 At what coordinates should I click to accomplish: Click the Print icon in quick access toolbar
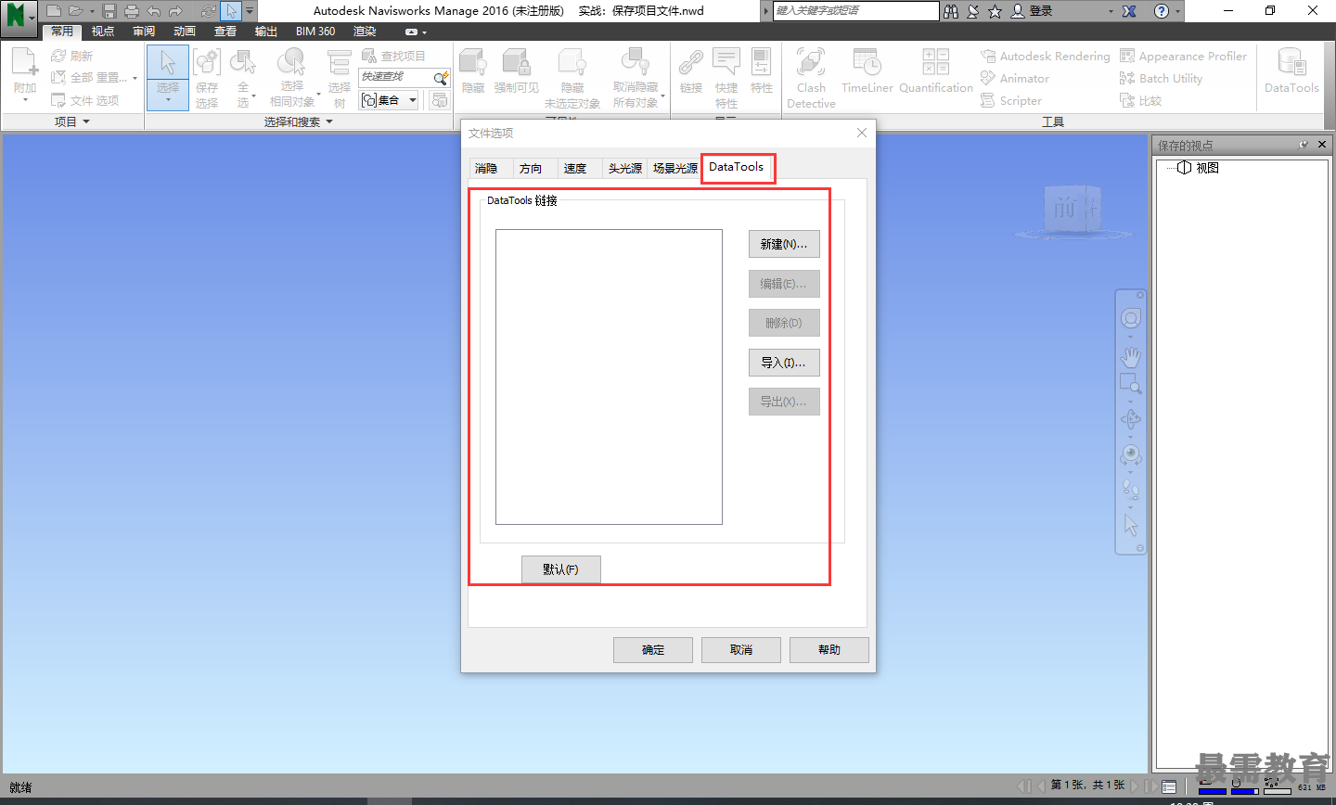[131, 11]
